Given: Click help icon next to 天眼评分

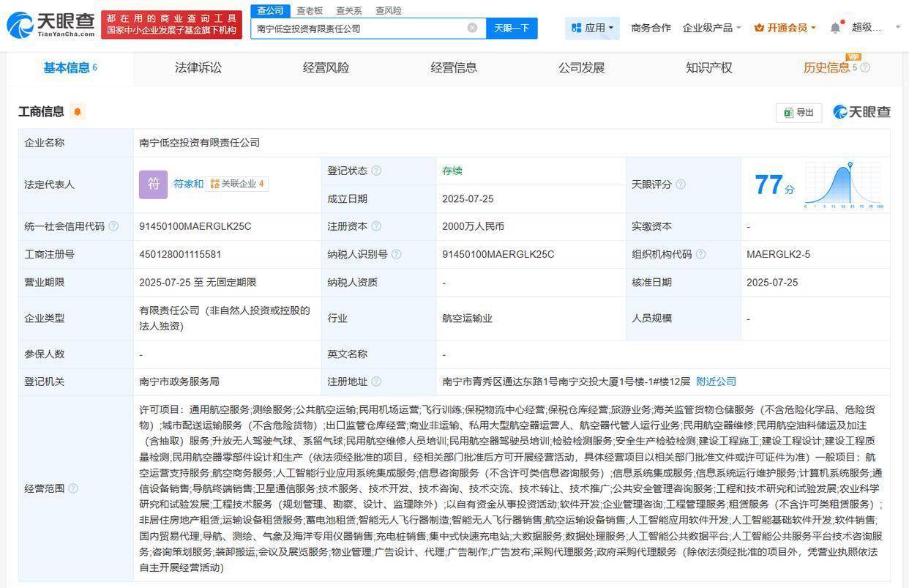Looking at the screenshot, I should pos(681,185).
